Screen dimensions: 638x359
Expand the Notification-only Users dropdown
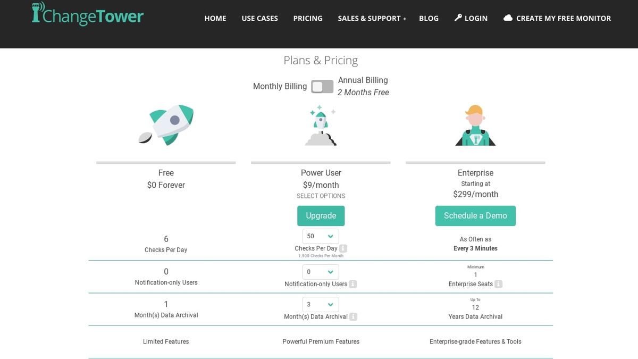[x=321, y=272]
